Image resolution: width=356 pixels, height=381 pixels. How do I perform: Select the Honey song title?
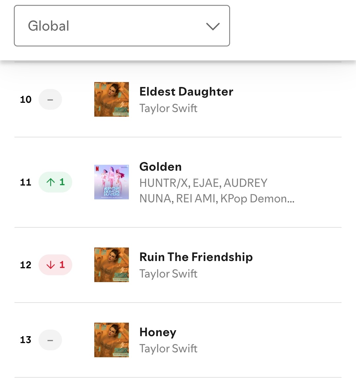click(x=158, y=333)
